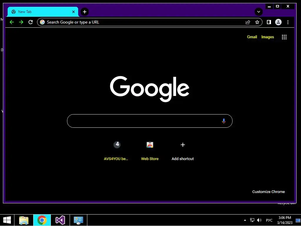Go back using the green back arrow

pyautogui.click(x=12, y=22)
